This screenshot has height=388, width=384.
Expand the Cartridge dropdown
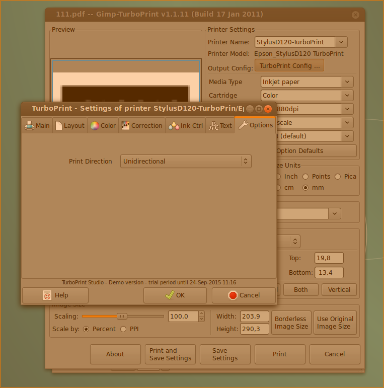[x=347, y=95]
